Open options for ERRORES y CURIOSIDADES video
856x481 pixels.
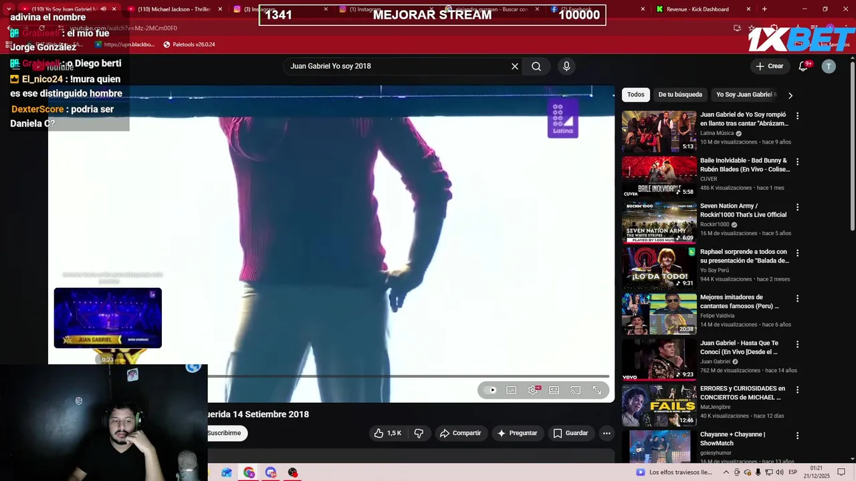pyautogui.click(x=797, y=389)
